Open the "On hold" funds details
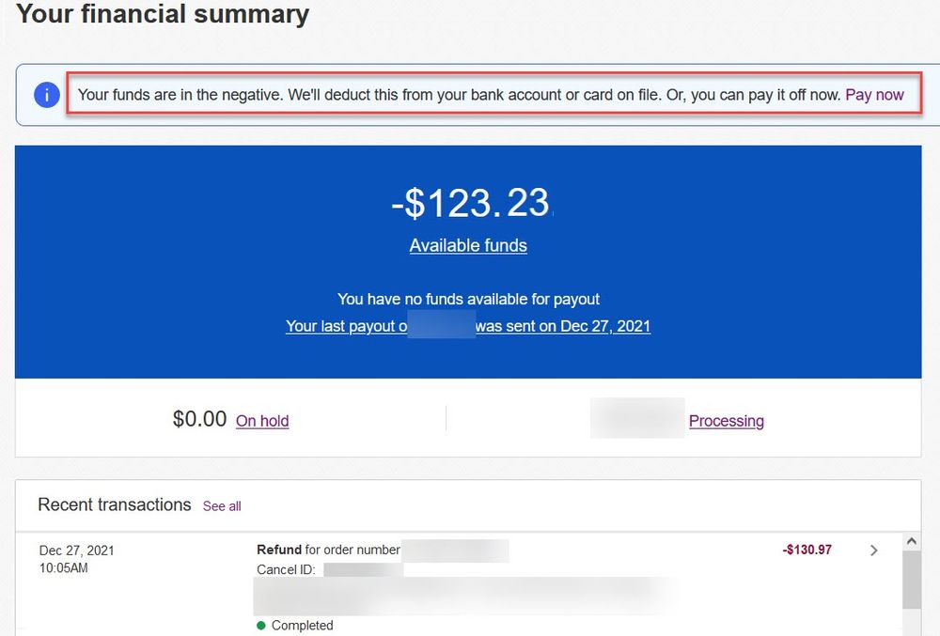 pos(262,421)
